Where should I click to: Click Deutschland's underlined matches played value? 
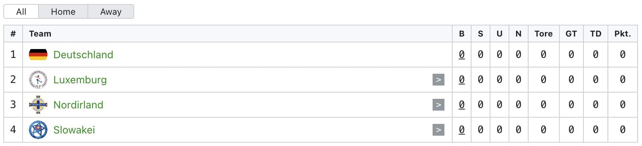461,55
